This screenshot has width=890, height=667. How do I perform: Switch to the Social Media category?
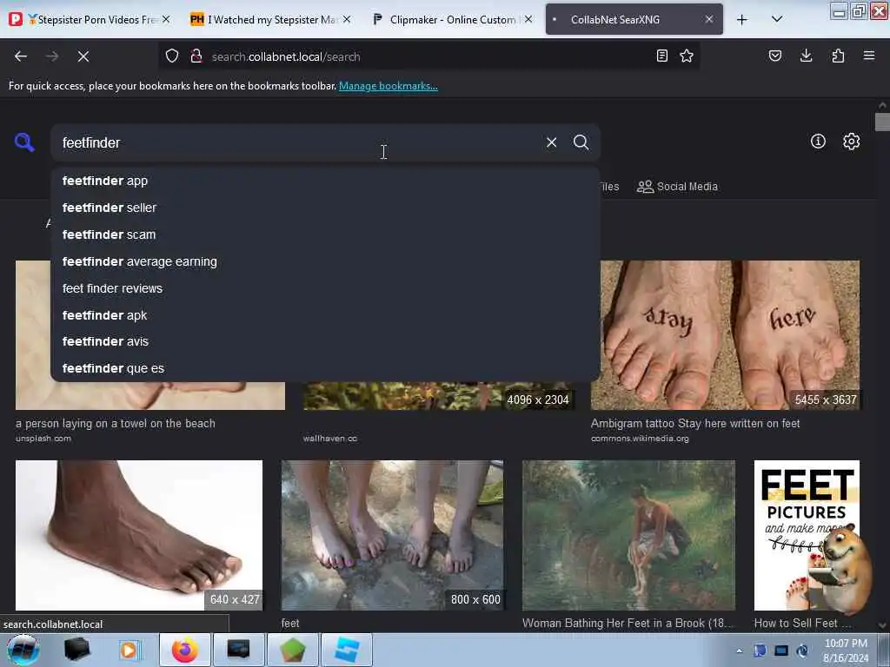coord(677,187)
